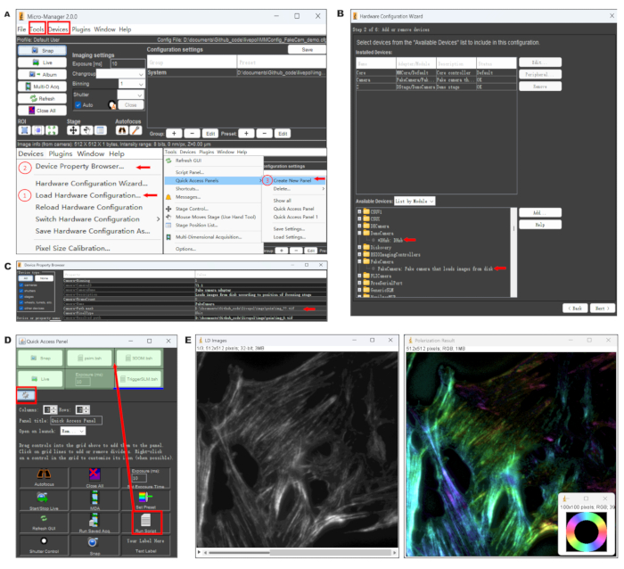Click Close All control in Quick Access palette
Image resolution: width=624 pixels, height=569 pixels.
(x=94, y=477)
